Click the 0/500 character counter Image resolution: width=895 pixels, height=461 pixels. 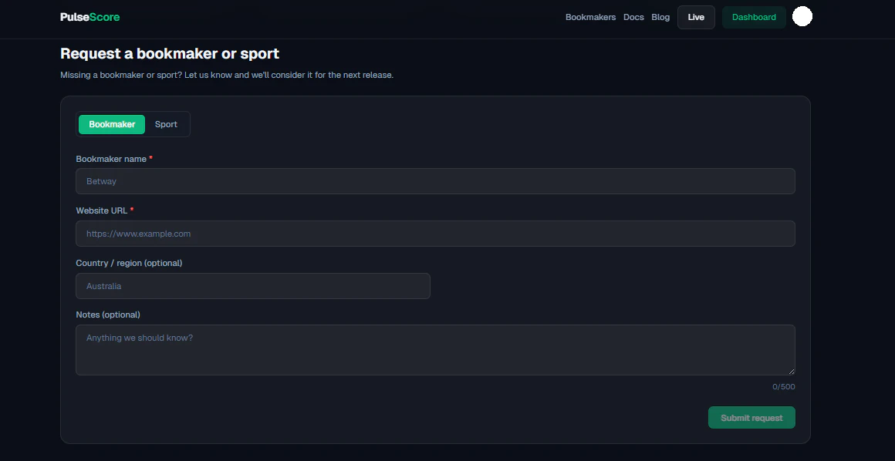[x=784, y=386]
